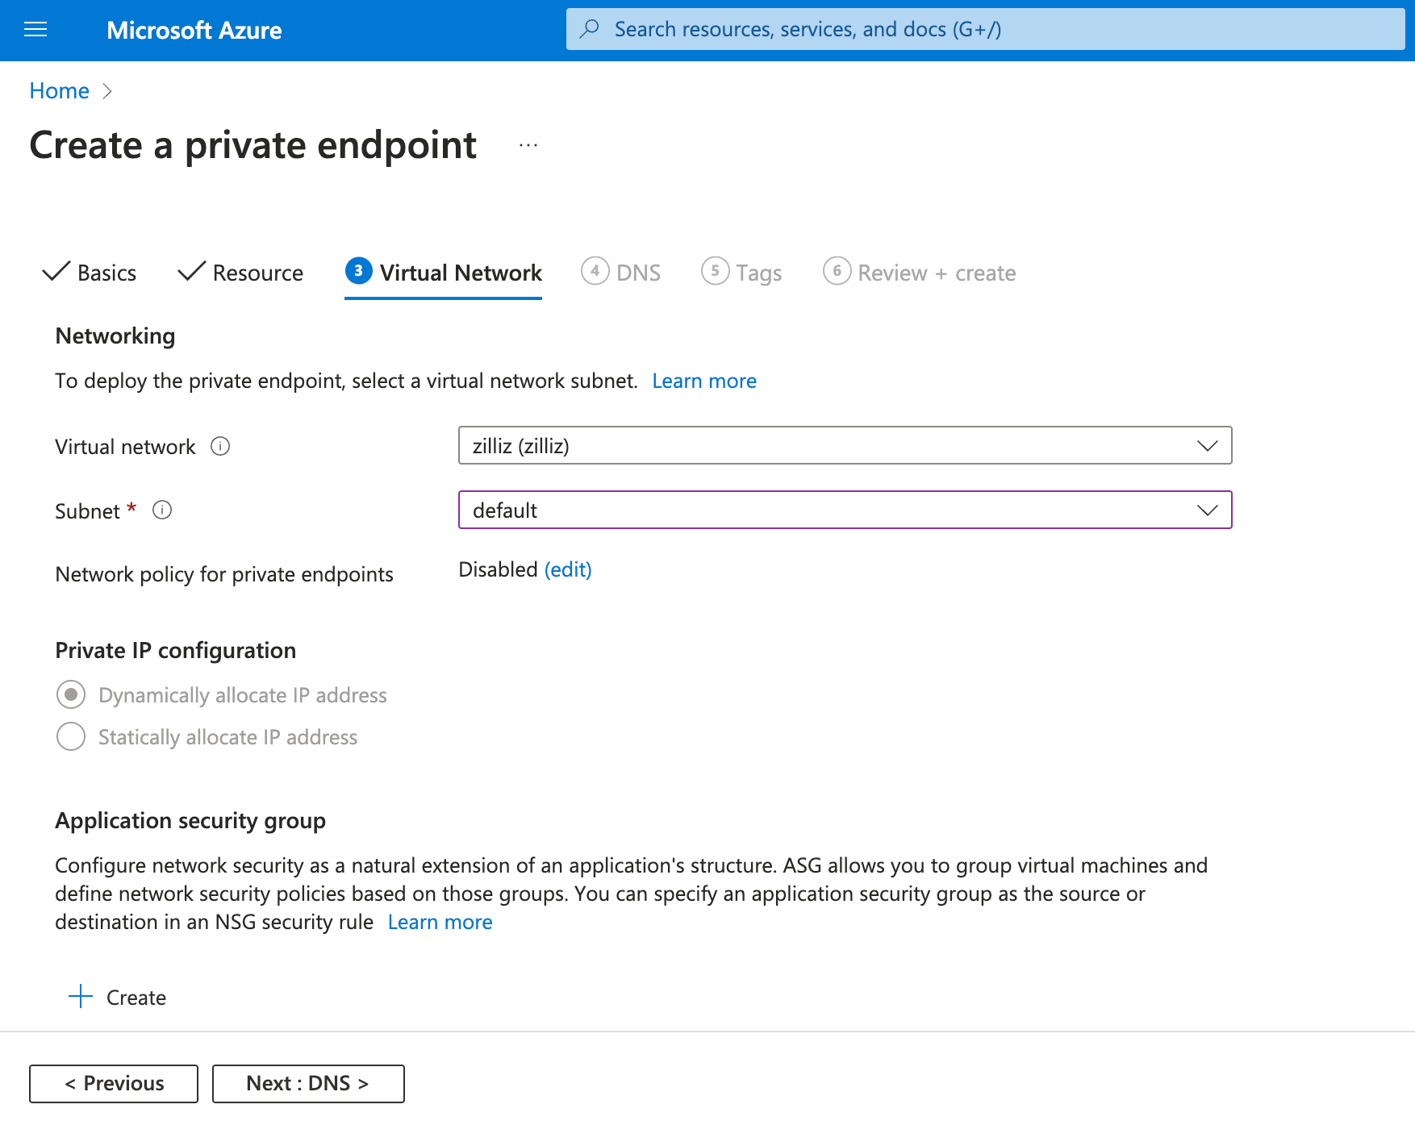
Task: Select Dynamically allocate IP address
Action: click(71, 694)
